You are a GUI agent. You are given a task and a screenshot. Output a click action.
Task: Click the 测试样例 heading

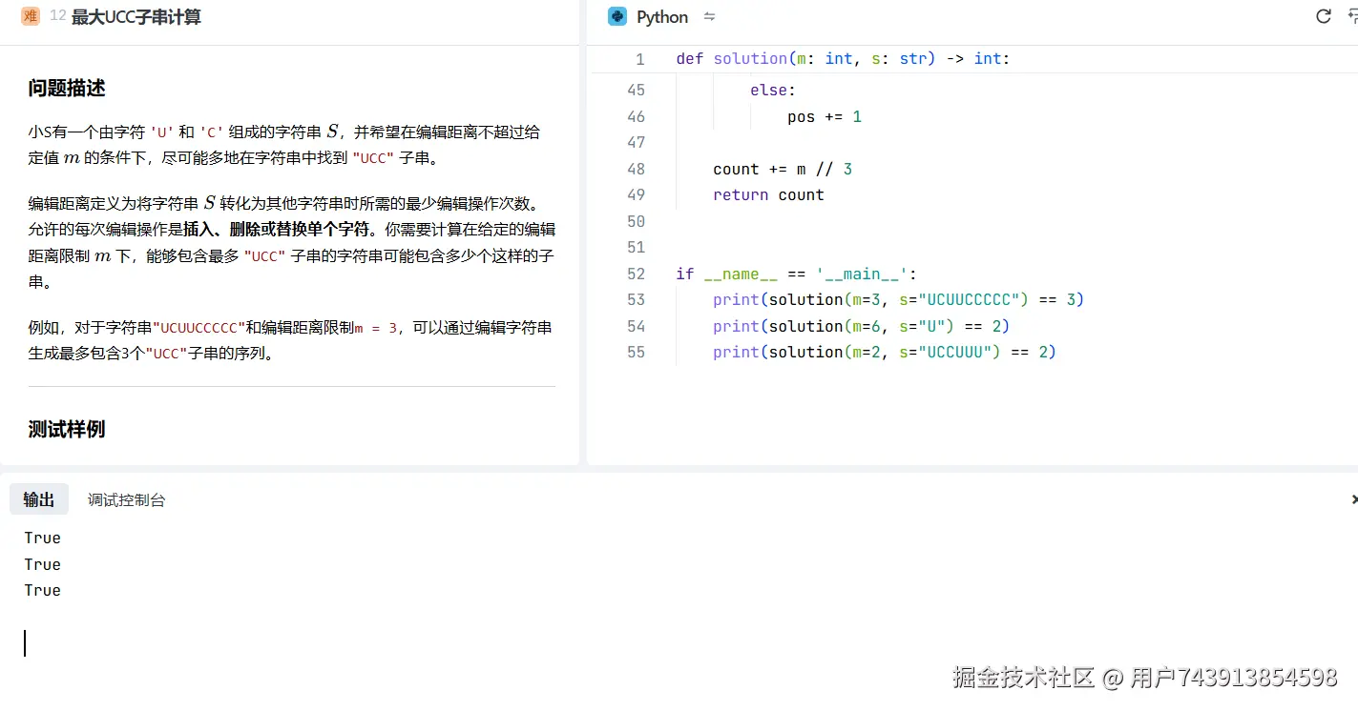coord(67,429)
